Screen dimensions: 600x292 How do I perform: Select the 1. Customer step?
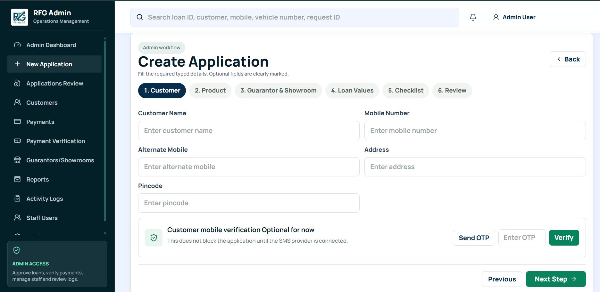coord(162,91)
